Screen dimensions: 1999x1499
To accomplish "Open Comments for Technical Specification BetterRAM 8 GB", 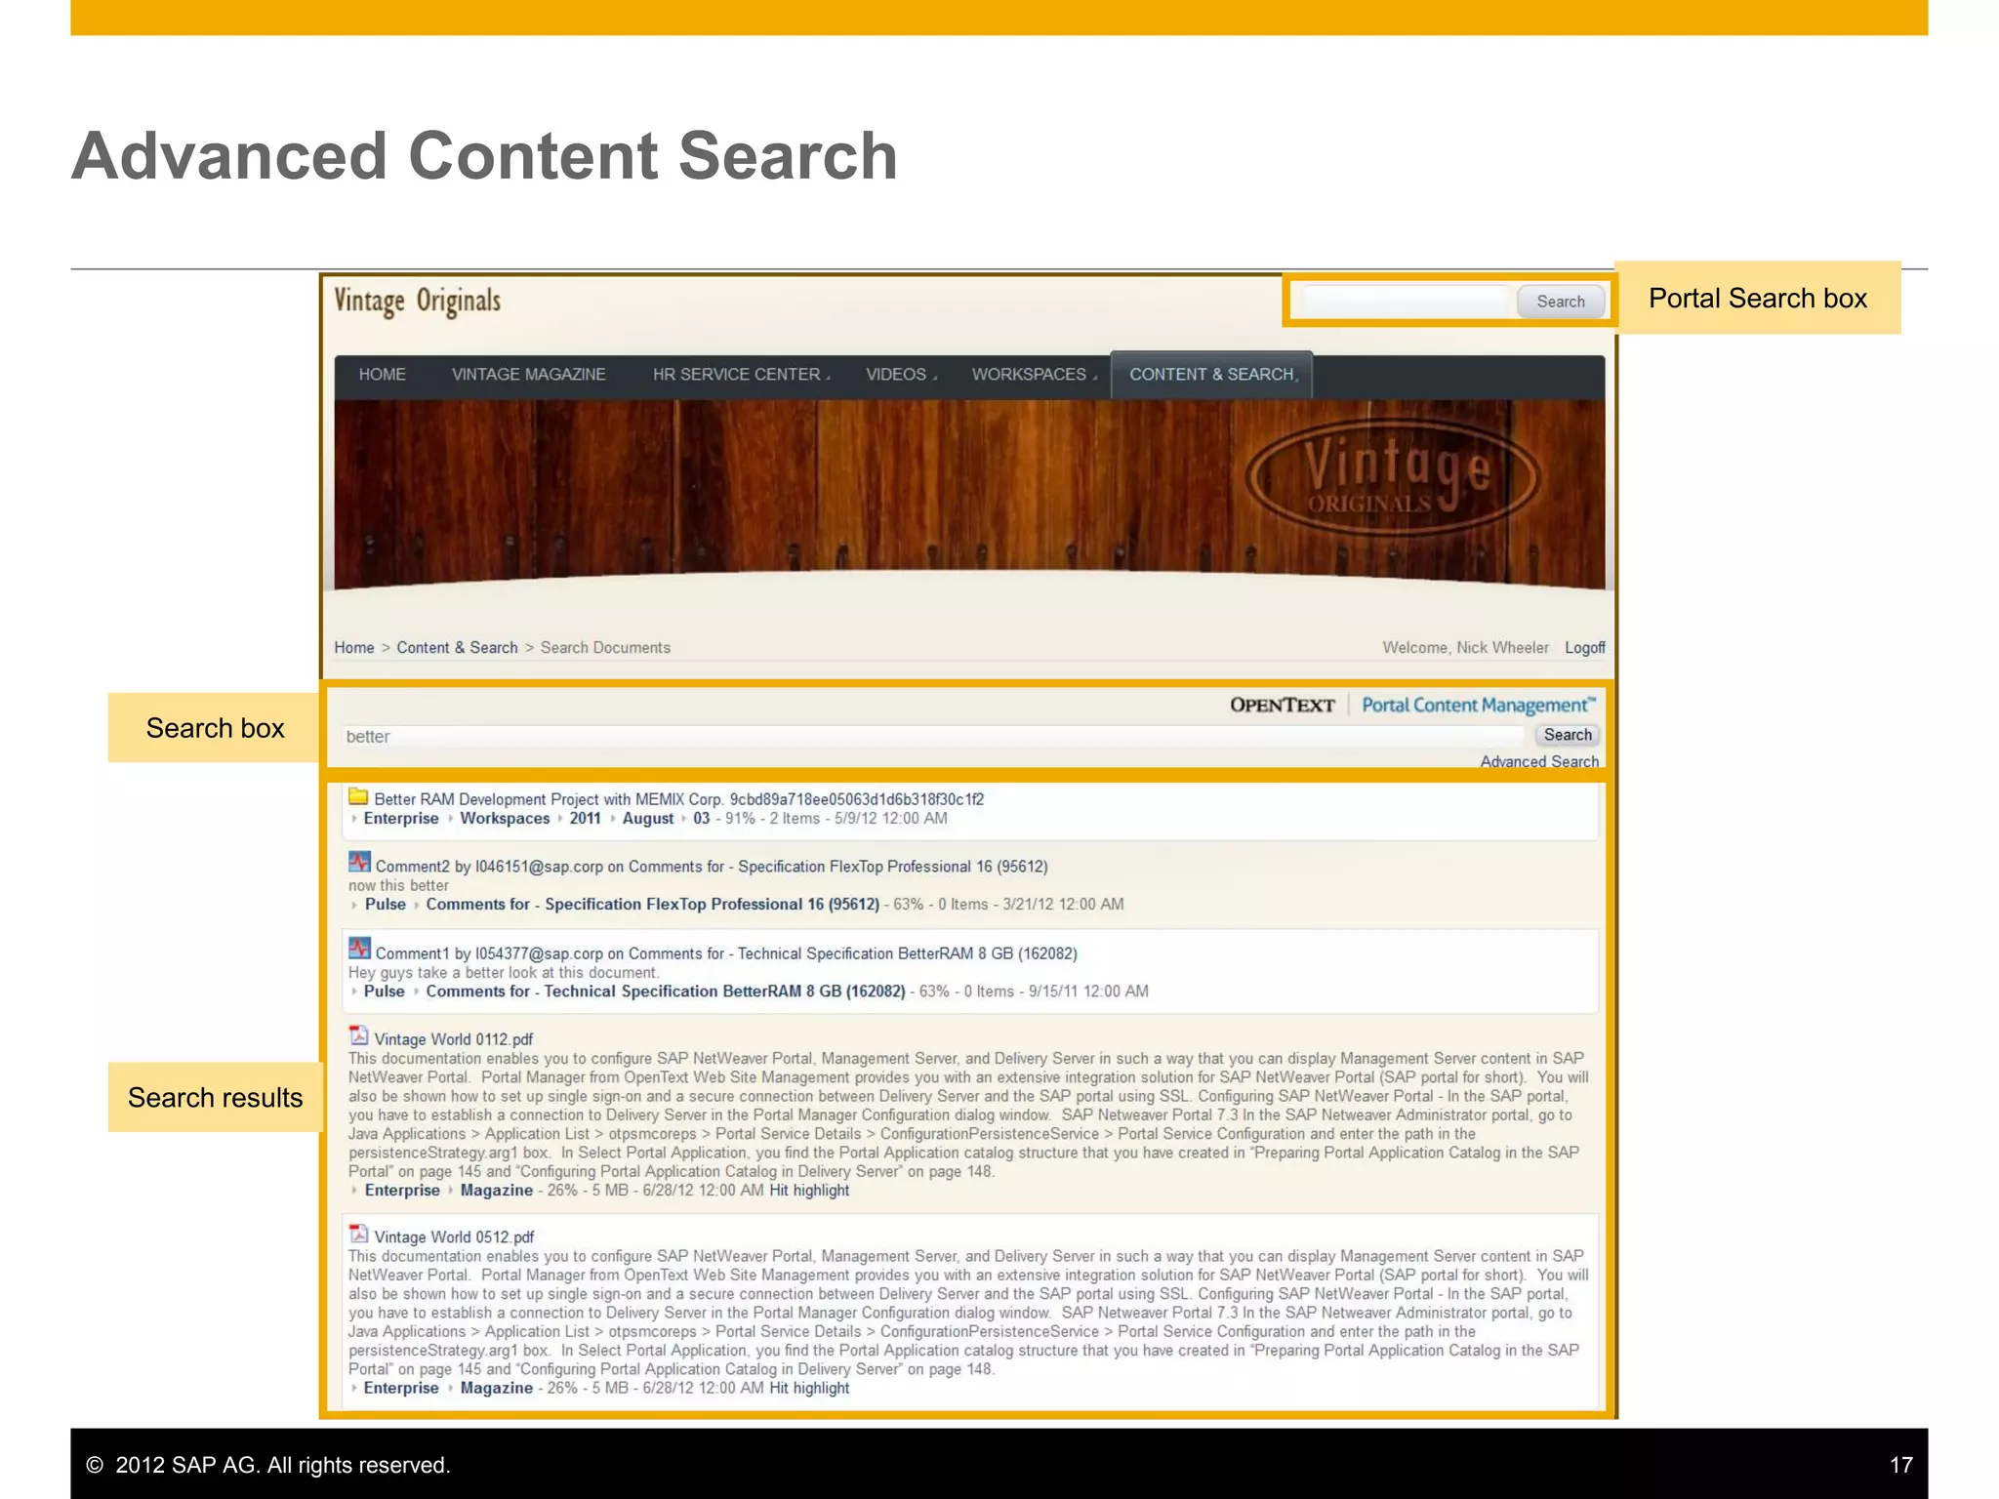I will (x=665, y=992).
